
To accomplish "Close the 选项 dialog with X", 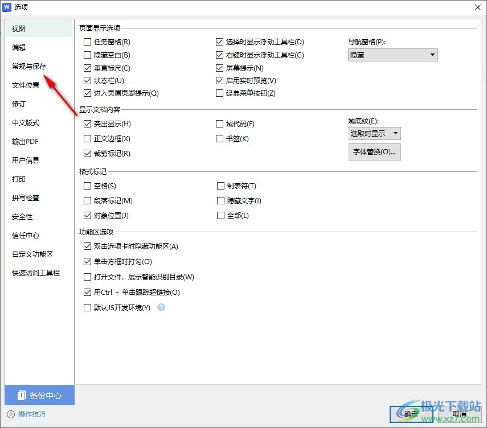I will [x=478, y=7].
